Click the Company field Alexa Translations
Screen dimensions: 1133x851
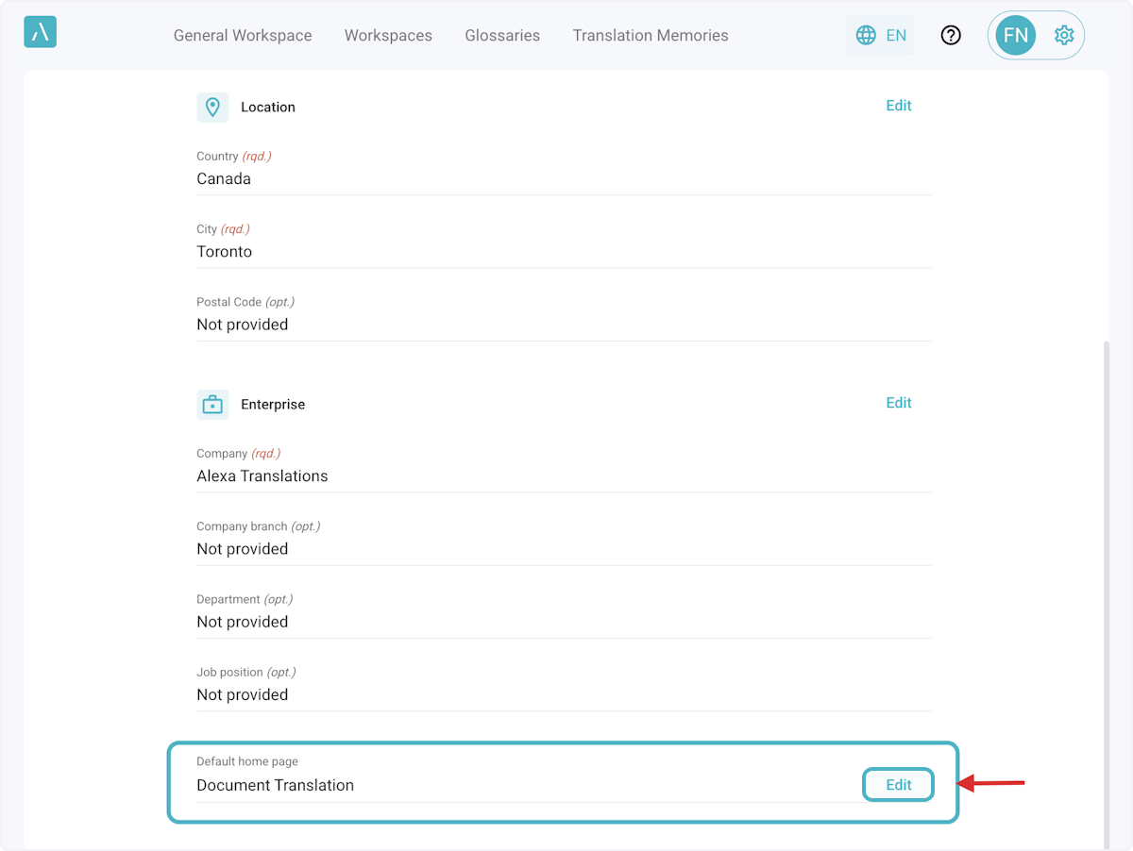tap(262, 476)
